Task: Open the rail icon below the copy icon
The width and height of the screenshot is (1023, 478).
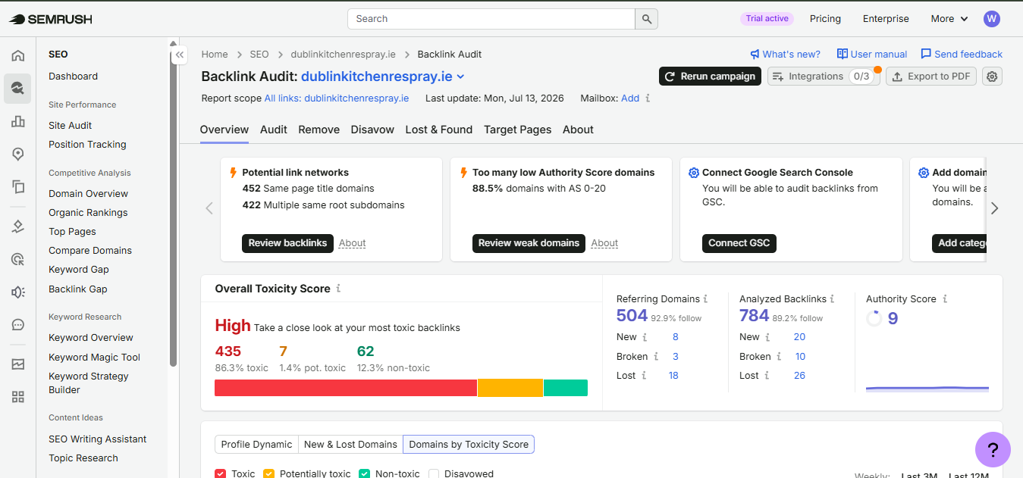Action: click(18, 227)
